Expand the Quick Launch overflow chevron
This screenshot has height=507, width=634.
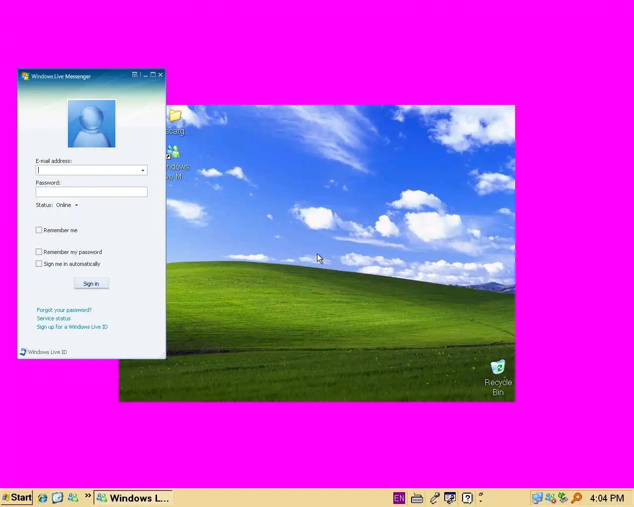pyautogui.click(x=88, y=496)
